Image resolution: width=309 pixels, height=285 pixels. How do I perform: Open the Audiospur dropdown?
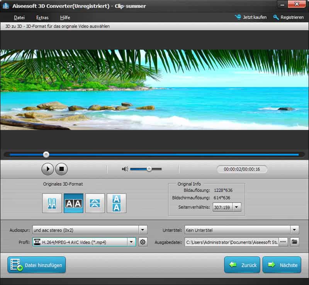point(143,230)
